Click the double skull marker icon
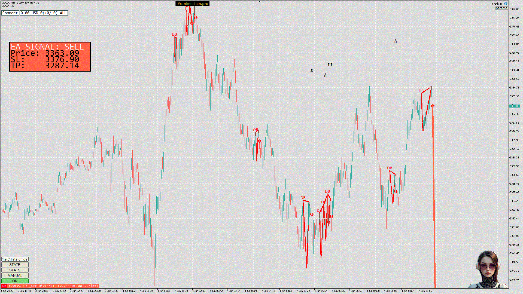The image size is (523, 294). [x=330, y=65]
